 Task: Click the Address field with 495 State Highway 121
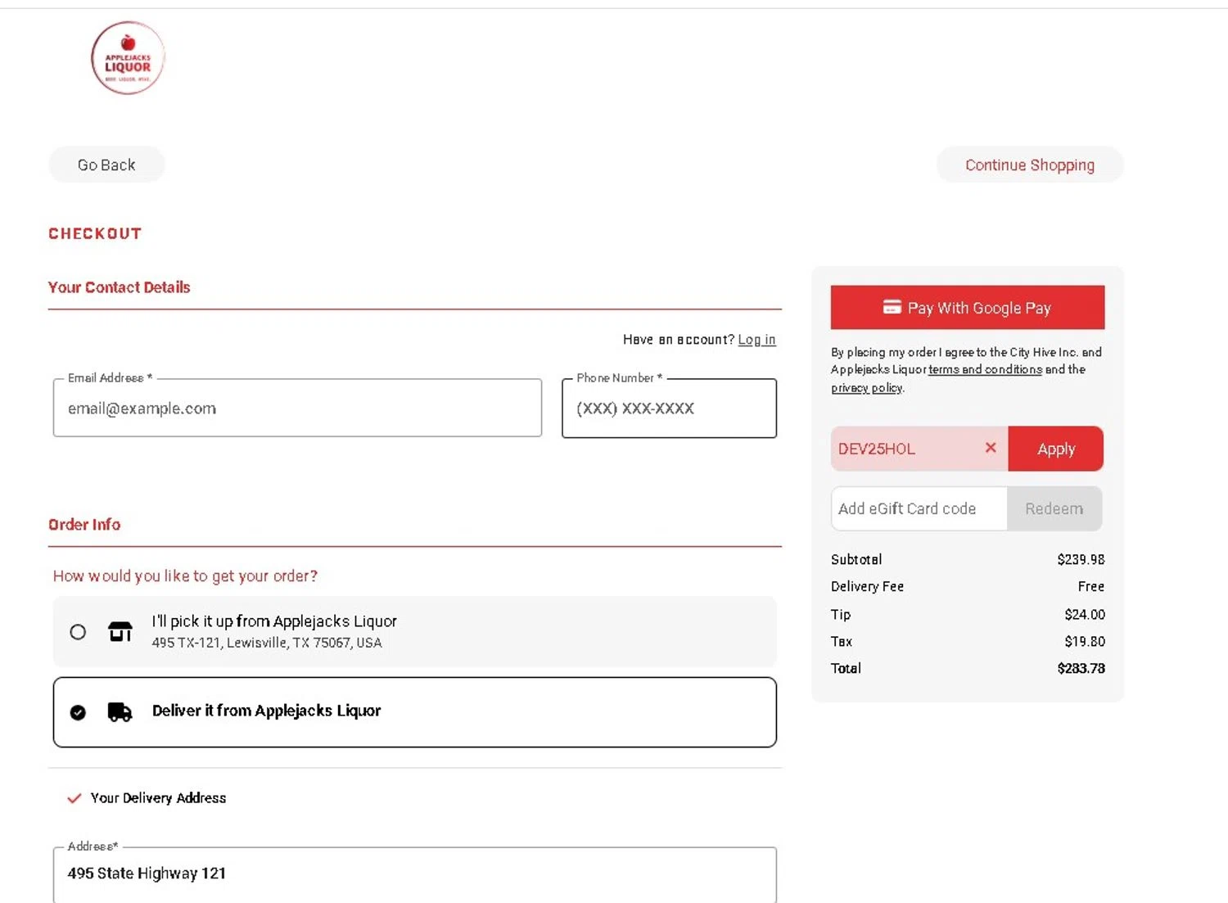415,874
